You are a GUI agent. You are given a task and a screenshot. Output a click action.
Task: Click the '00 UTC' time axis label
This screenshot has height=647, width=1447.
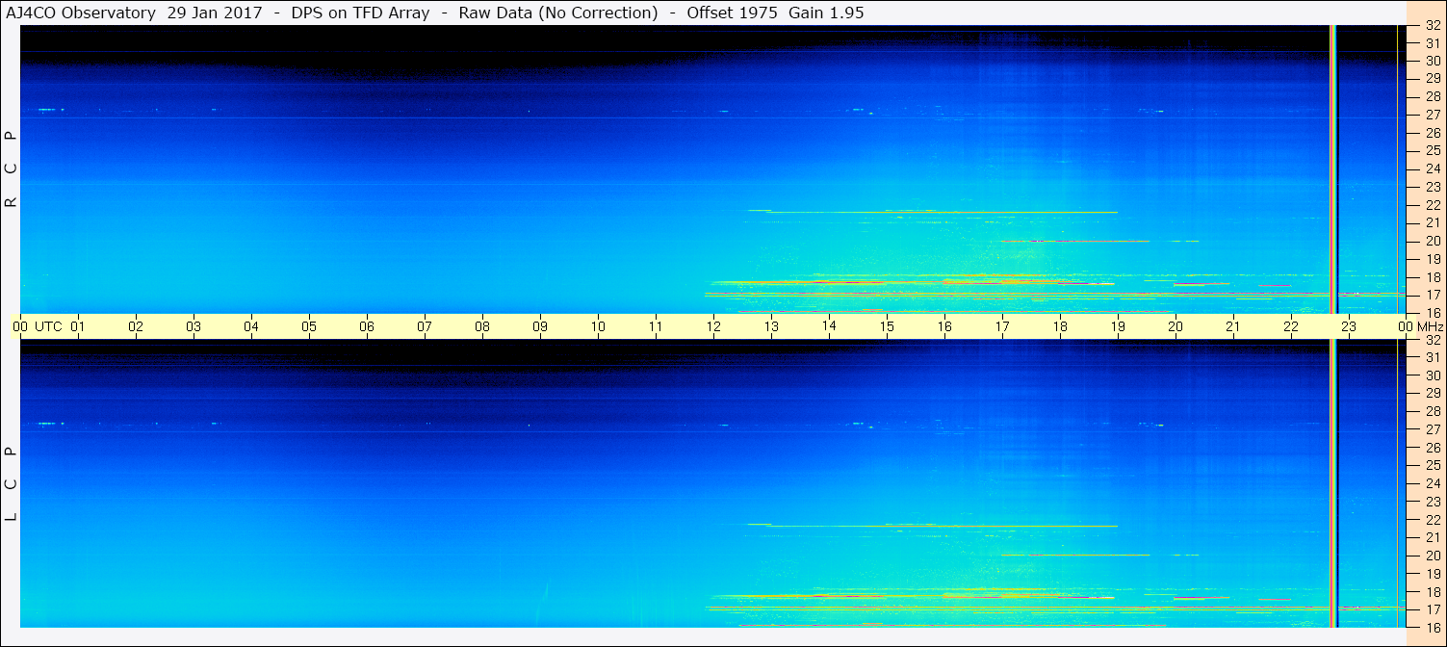tap(38, 326)
